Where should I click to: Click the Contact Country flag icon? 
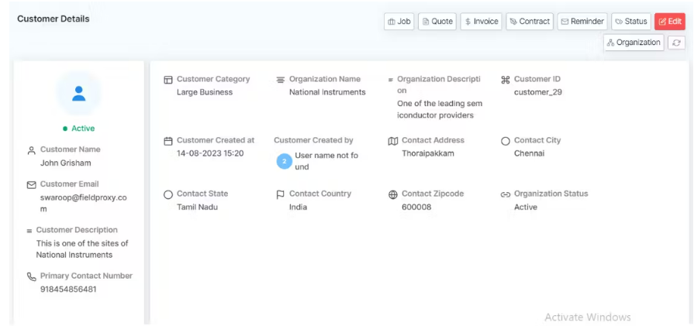coord(281,194)
